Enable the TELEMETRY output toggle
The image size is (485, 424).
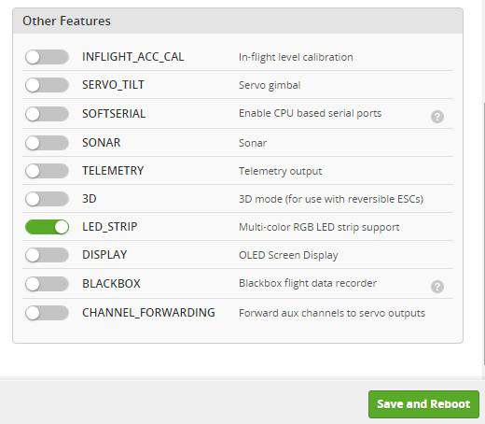47,171
